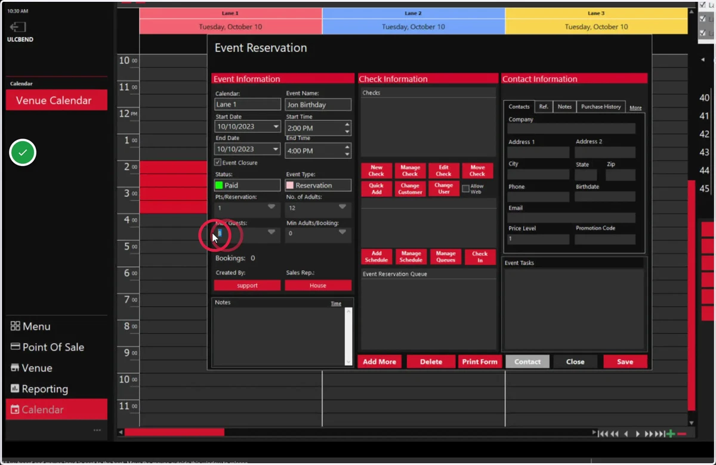716x465 pixels.
Task: Click the double-right fast-forward calendar arrow
Action: click(649, 434)
